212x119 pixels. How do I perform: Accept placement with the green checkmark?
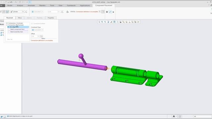[x=110, y=12]
